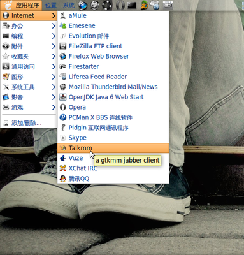
Task: Launch Emesene from the Internet submenu
Action: (x=113, y=25)
